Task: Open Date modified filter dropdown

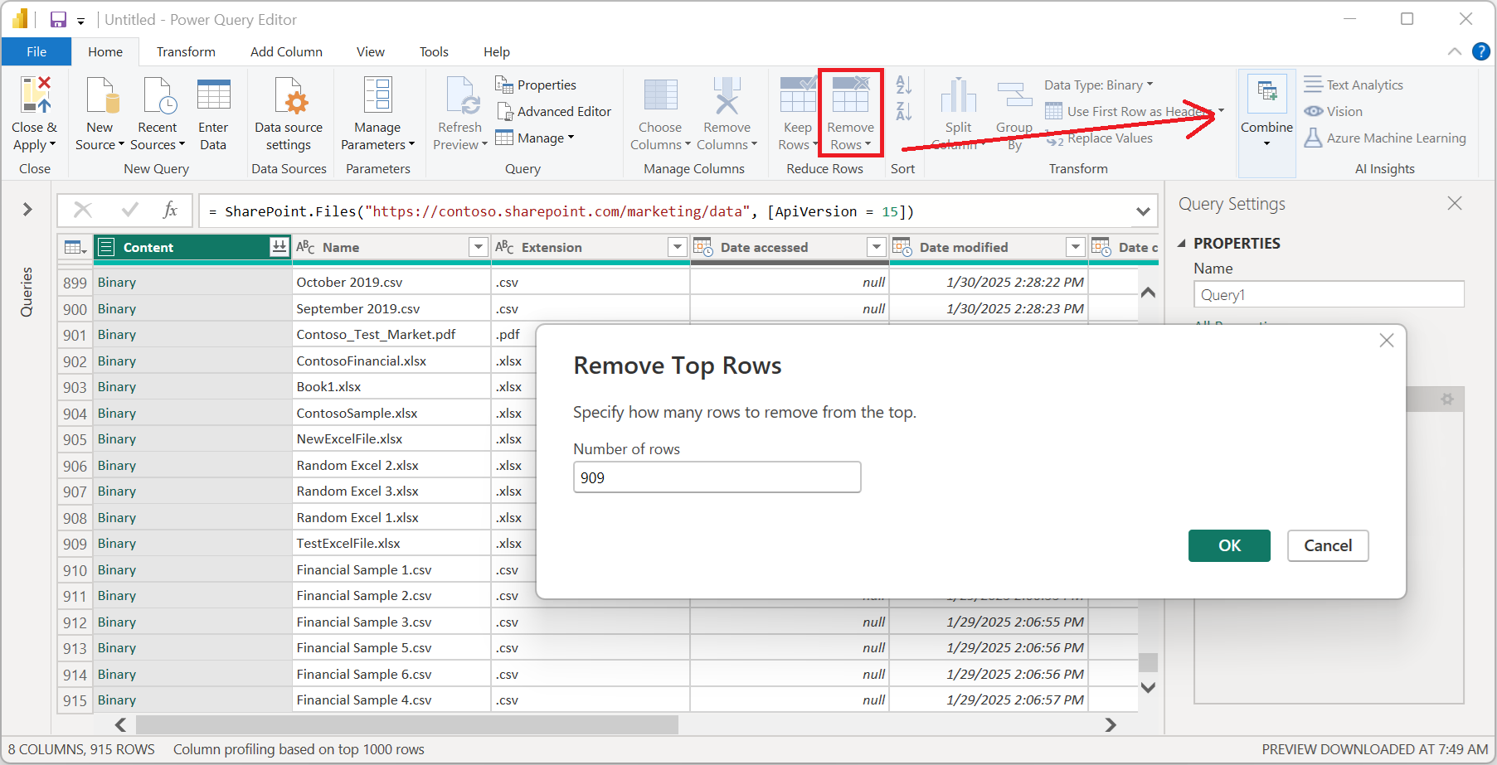Action: pos(1076,247)
